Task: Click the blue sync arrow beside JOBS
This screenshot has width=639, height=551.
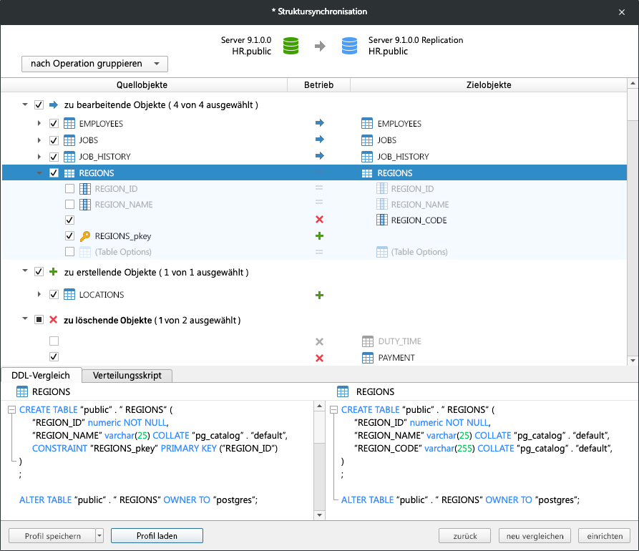Action: point(319,139)
